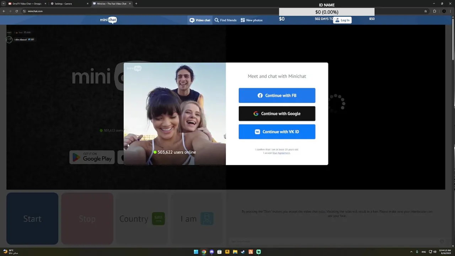Continue with FB login button
Image resolution: width=455 pixels, height=256 pixels.
click(277, 95)
